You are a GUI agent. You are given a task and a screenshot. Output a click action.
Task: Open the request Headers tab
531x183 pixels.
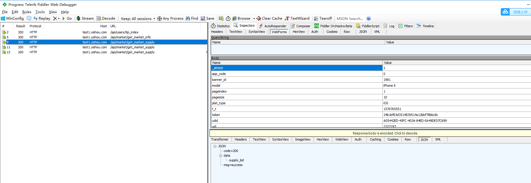pos(217,32)
